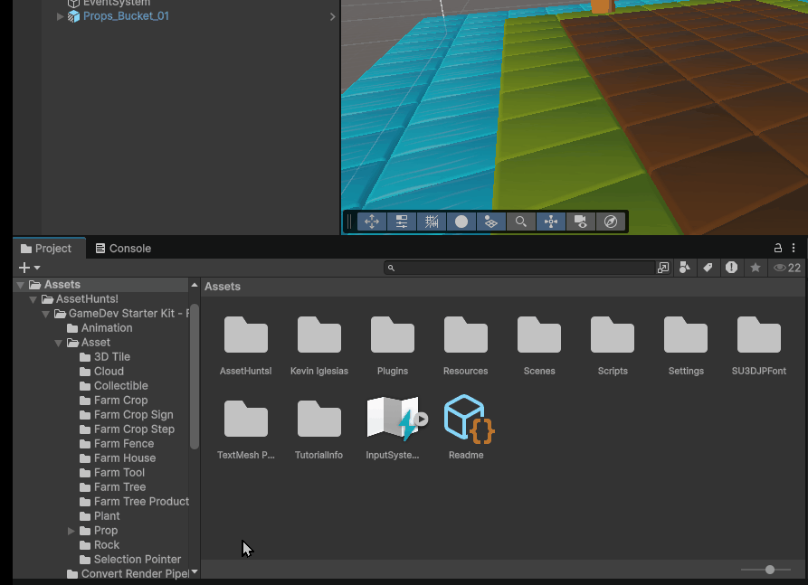Screen dimensions: 808x585
Task: Open the Project panel three-dot menu
Action: point(794,248)
